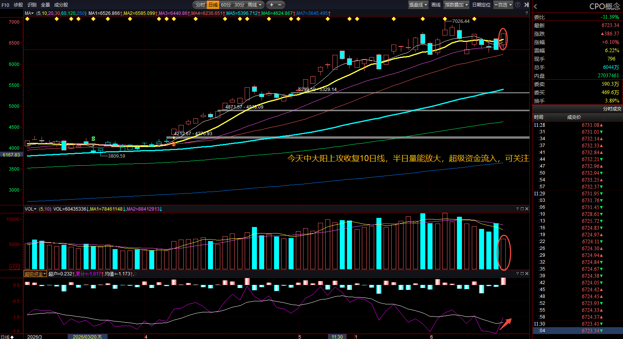Screen dimensions: 623x339
Task: Open 周线 period dropdown
Action: 255,5
